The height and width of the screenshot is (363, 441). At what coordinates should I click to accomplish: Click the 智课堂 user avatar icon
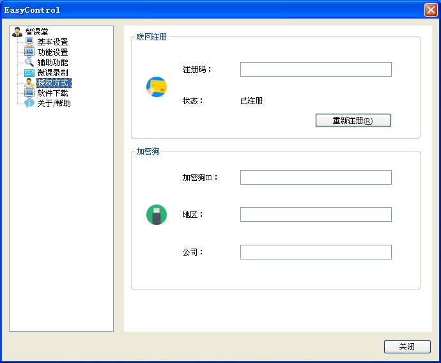17,32
